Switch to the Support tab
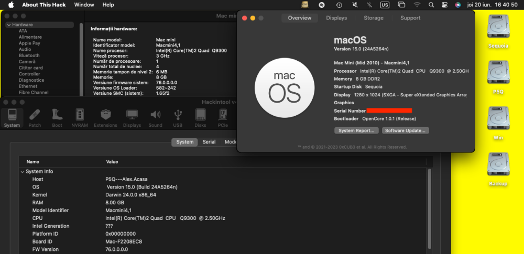The width and height of the screenshot is (524, 254). tap(410, 18)
